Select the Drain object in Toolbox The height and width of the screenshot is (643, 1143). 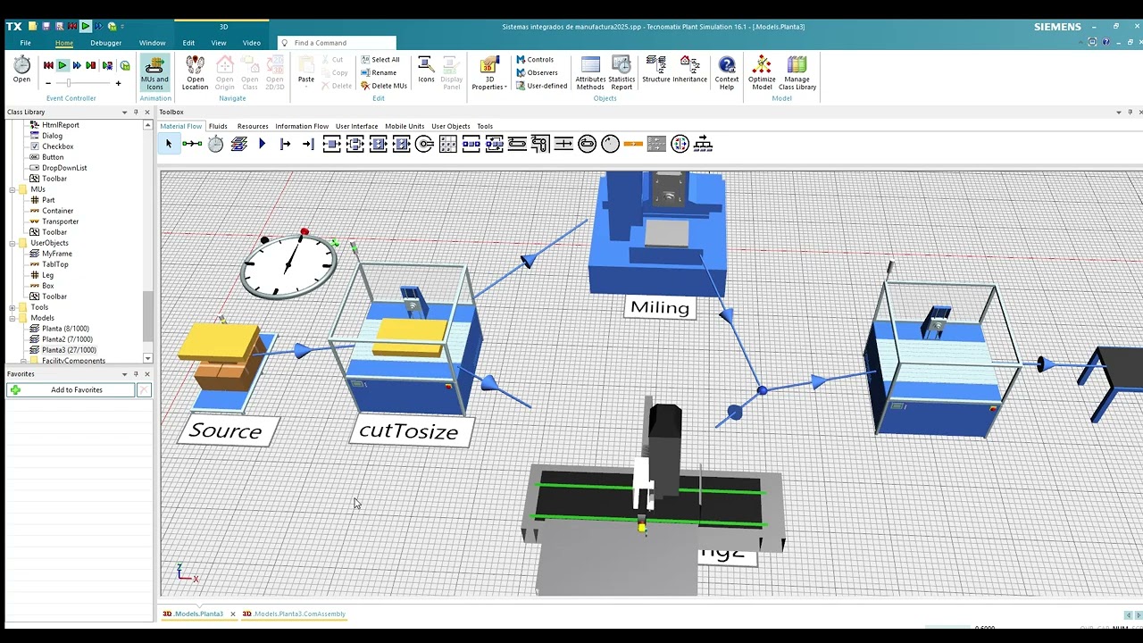[308, 144]
